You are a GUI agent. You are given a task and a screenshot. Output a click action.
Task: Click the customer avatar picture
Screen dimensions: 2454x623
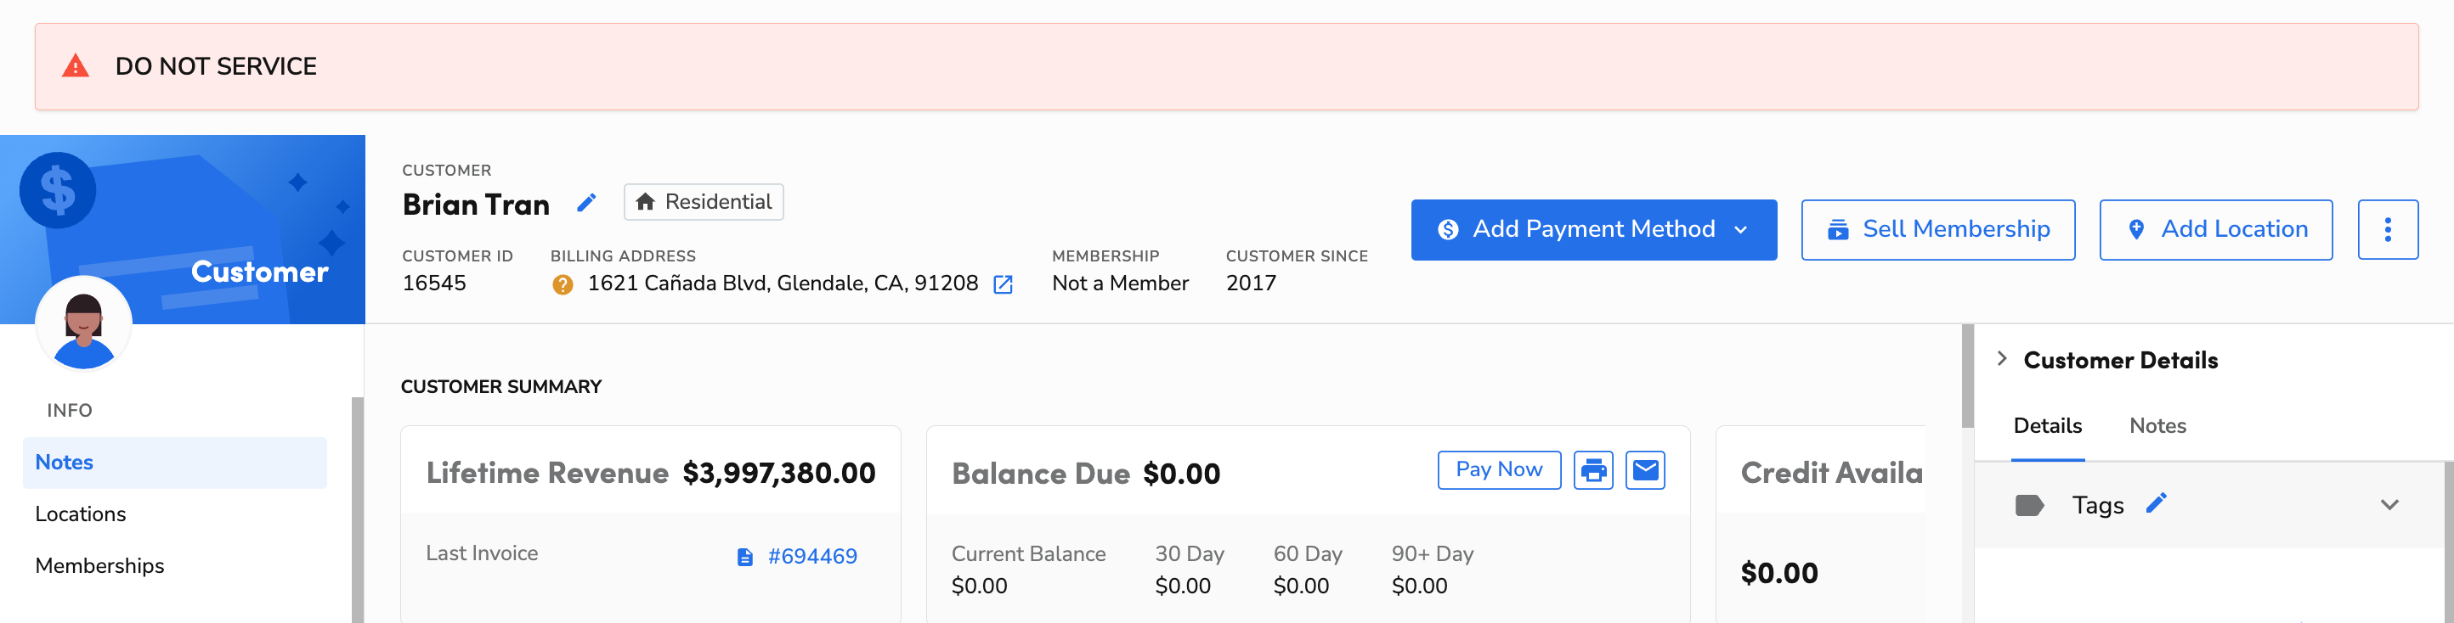coord(84,325)
